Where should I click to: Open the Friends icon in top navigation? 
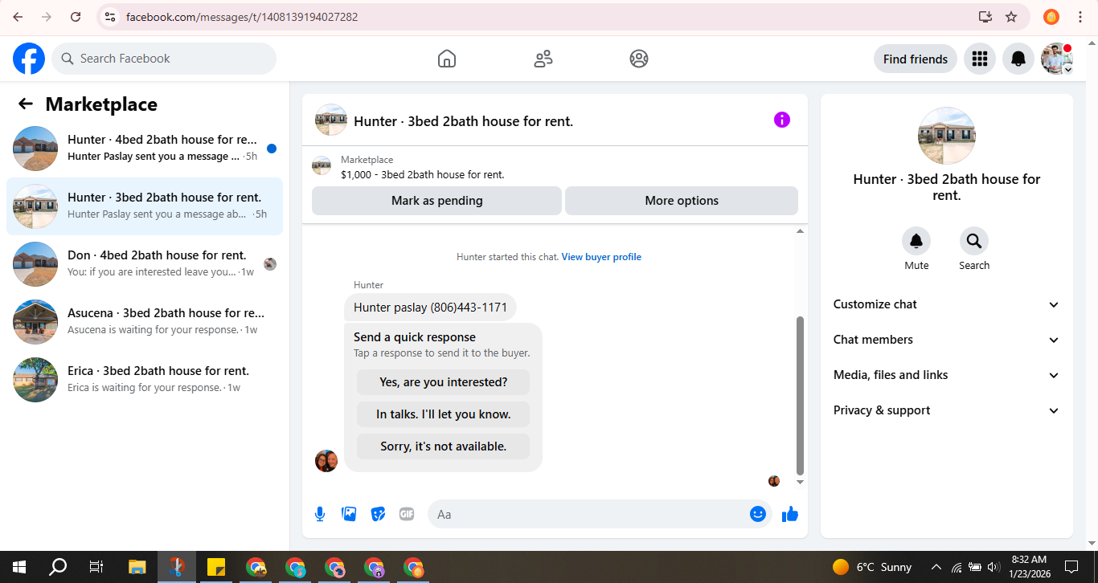coord(543,59)
